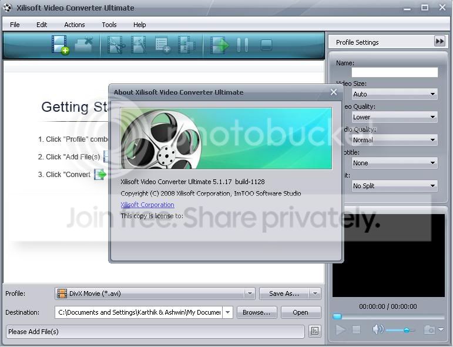Open the Profile DivX Movie combo box
453x347 pixels.
155,293
